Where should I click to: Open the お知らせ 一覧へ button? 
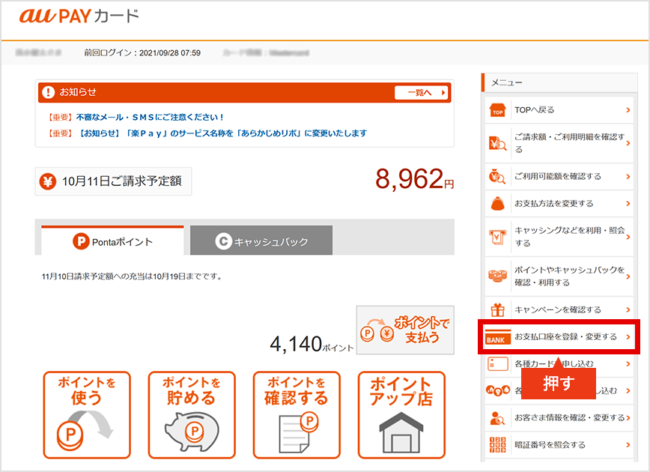pyautogui.click(x=422, y=92)
